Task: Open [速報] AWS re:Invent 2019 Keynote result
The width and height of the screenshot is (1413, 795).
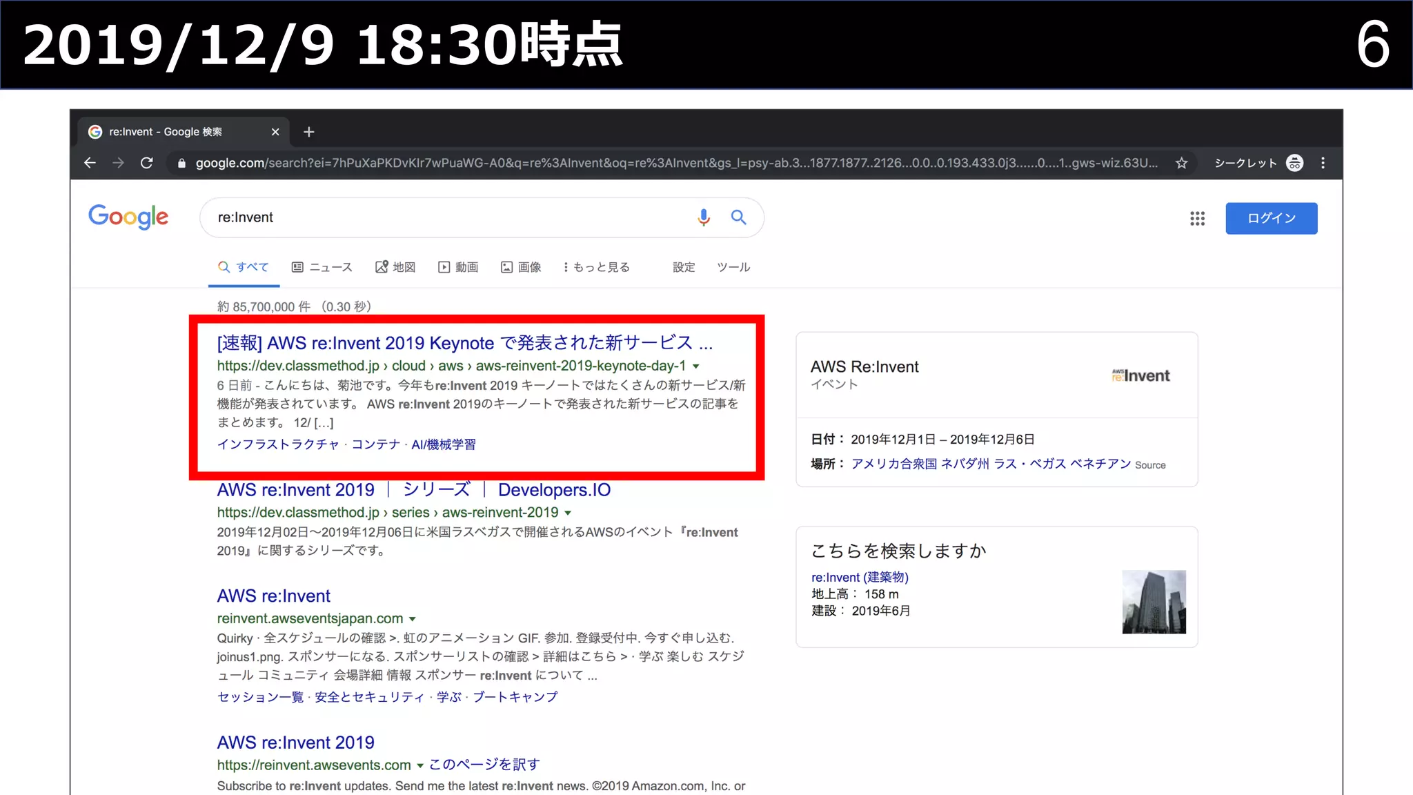Action: 465,343
